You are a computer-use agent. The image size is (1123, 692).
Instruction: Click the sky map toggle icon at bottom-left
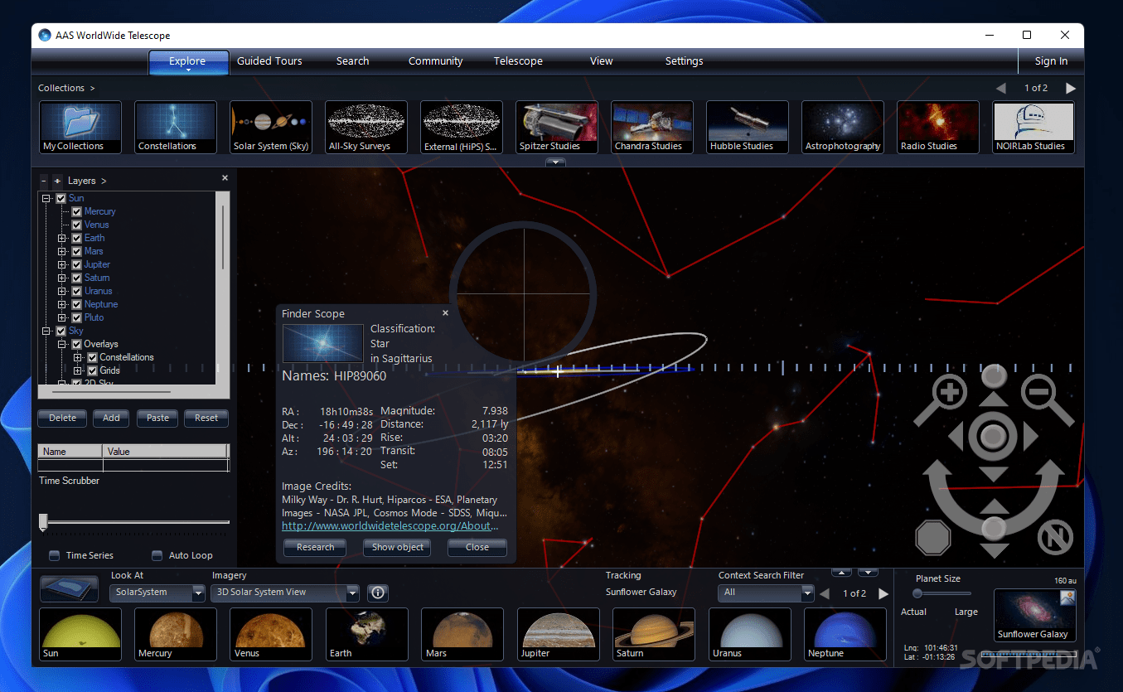(70, 589)
